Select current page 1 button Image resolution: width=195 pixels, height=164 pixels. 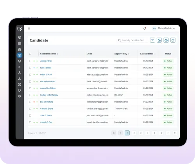(127, 133)
